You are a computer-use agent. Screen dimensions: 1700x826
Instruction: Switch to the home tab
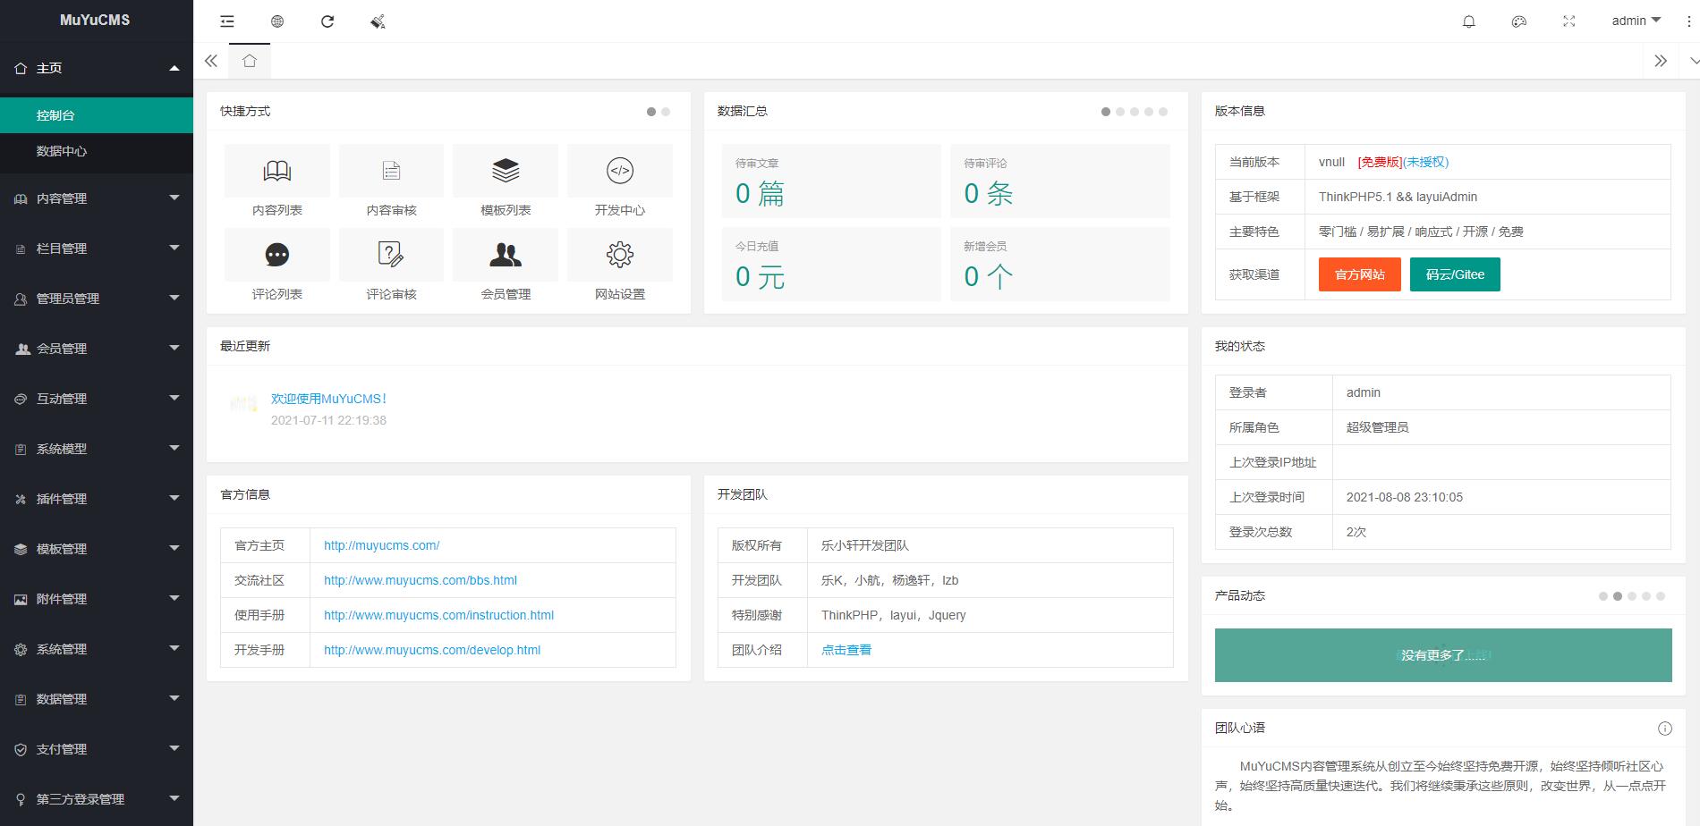pyautogui.click(x=250, y=61)
